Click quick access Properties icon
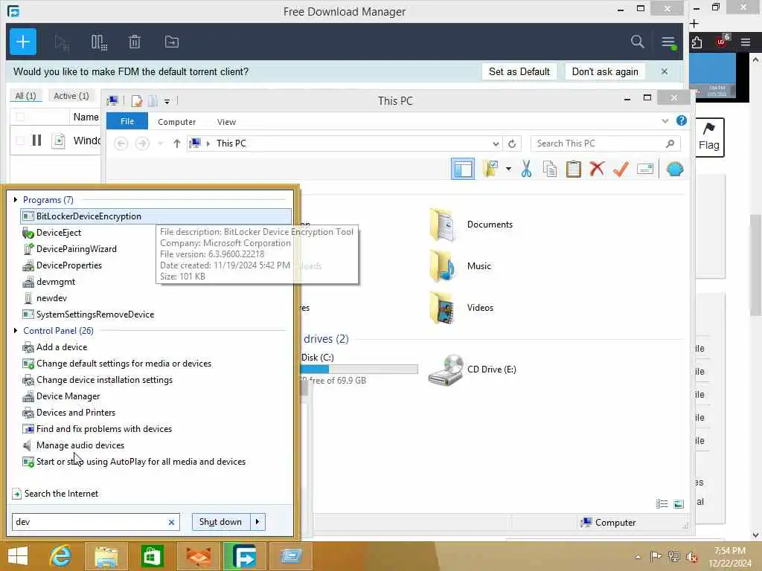Image resolution: width=762 pixels, height=571 pixels. pyautogui.click(x=137, y=101)
